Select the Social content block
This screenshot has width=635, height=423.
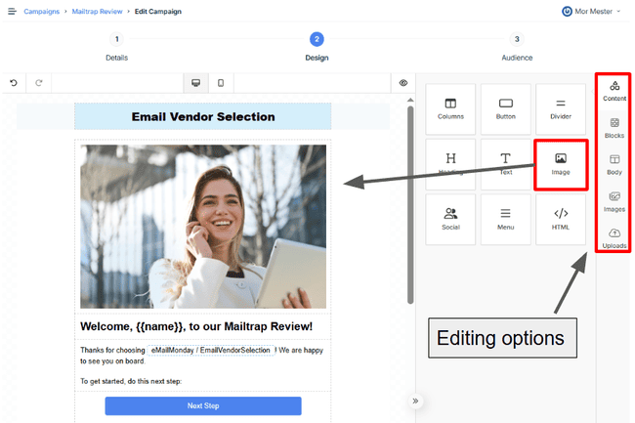[450, 219]
